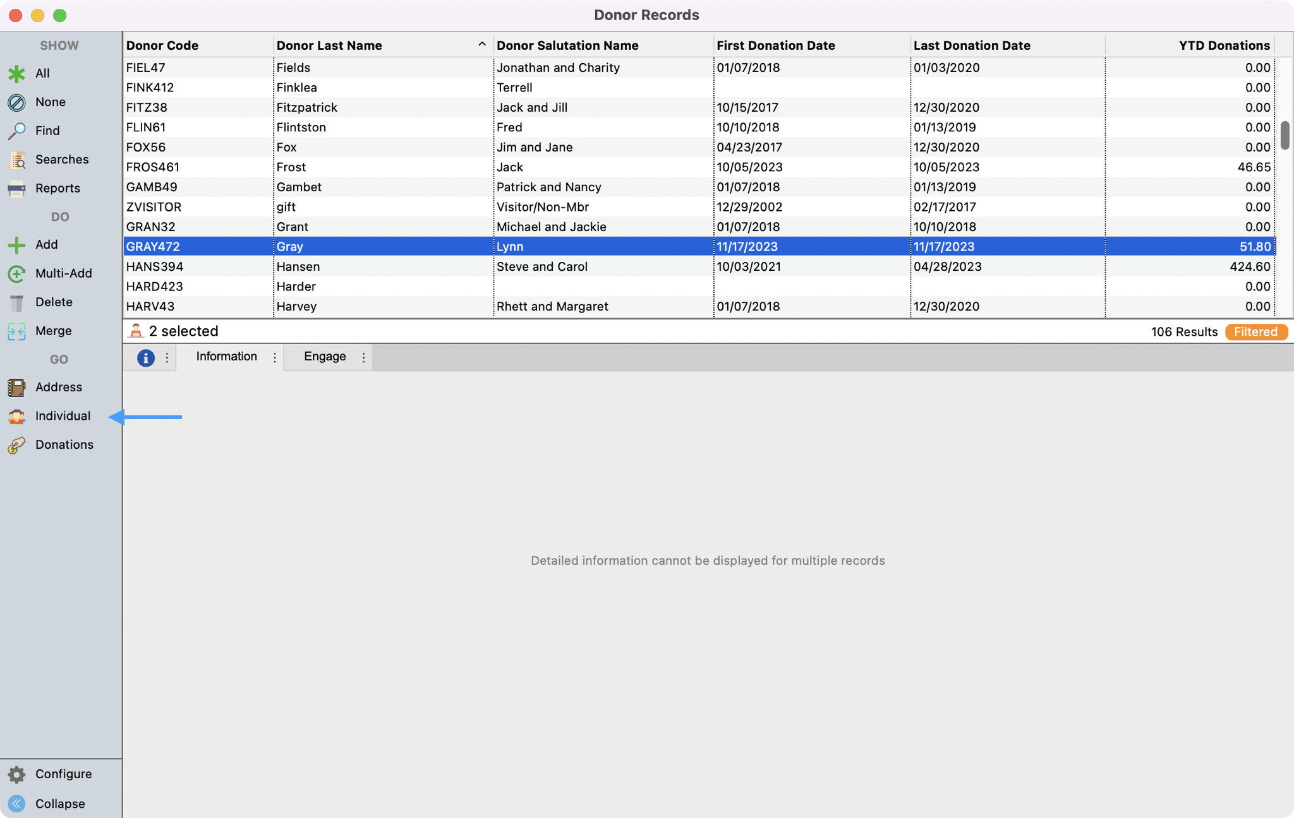Open options dots beside Information tab
1294x818 pixels.
click(x=275, y=357)
